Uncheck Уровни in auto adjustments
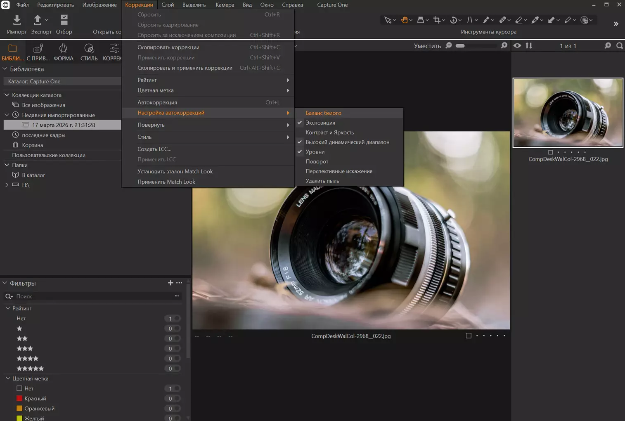 [315, 152]
